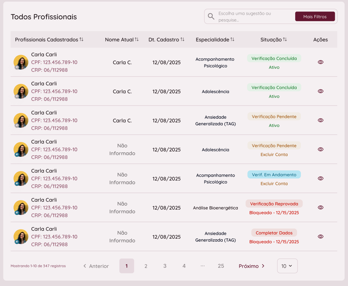The image size is (348, 286).
Task: View details of the first row professional
Action: click(x=320, y=62)
